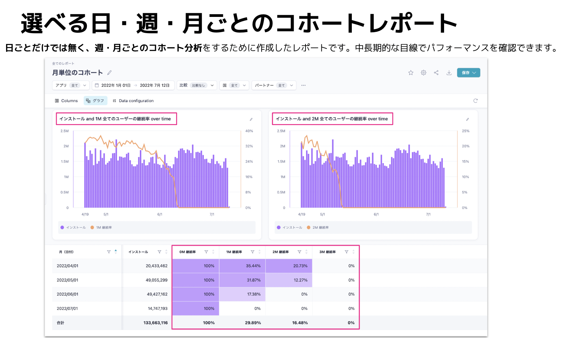
Task: Sort by 3M 継続率 column arrows
Action: pos(353,252)
